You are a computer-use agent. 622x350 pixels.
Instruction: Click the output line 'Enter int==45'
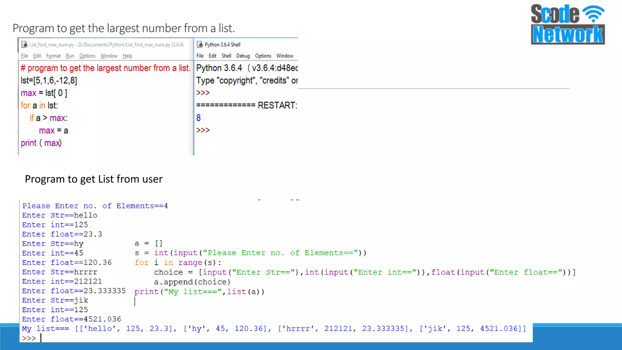point(53,253)
